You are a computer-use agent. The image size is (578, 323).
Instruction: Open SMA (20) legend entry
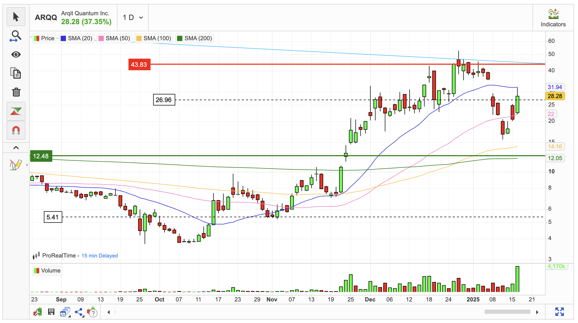coord(76,38)
